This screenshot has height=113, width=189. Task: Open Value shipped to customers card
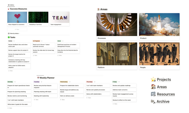(17, 19)
